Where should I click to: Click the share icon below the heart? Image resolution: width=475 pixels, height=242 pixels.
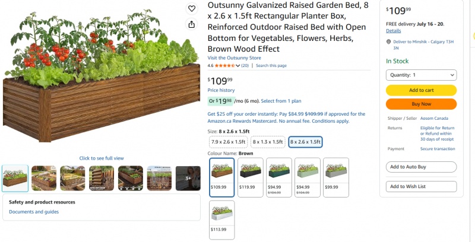coord(191,24)
